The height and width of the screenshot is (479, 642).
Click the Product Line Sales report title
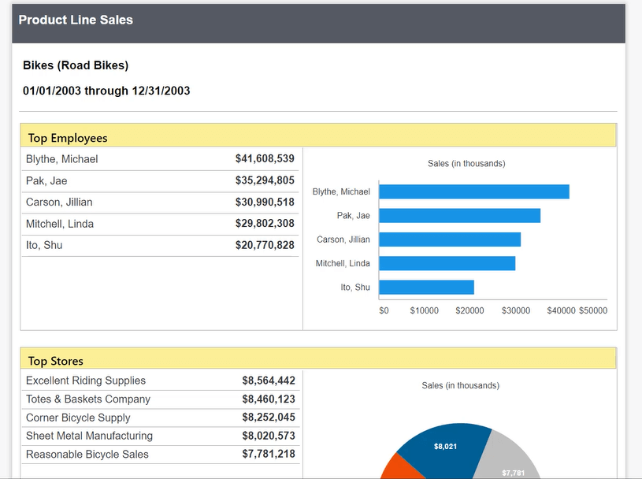(x=76, y=20)
